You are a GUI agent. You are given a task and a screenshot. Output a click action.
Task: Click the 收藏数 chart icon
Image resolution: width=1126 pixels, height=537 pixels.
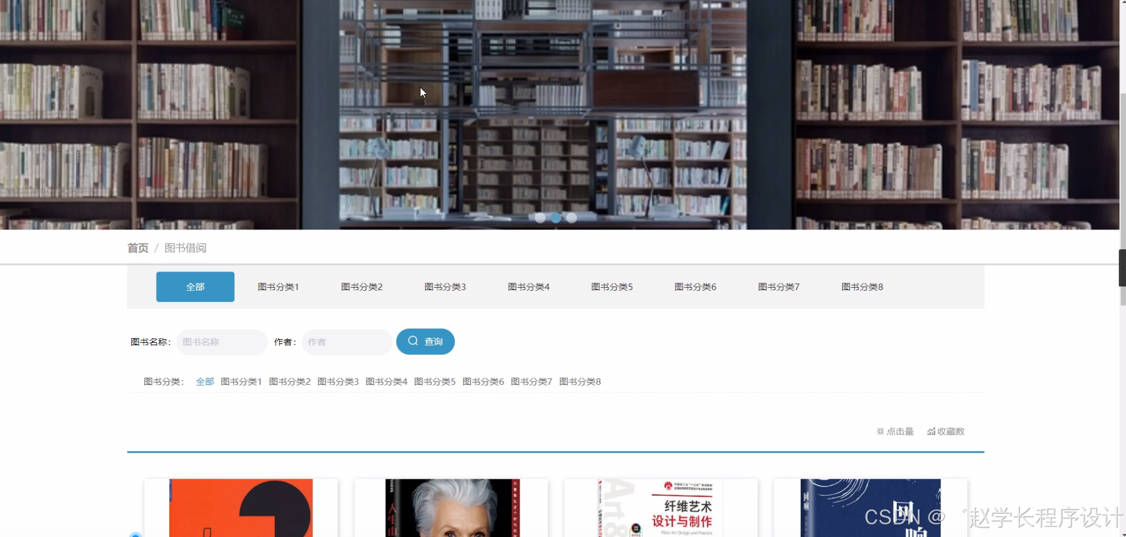pyautogui.click(x=931, y=432)
